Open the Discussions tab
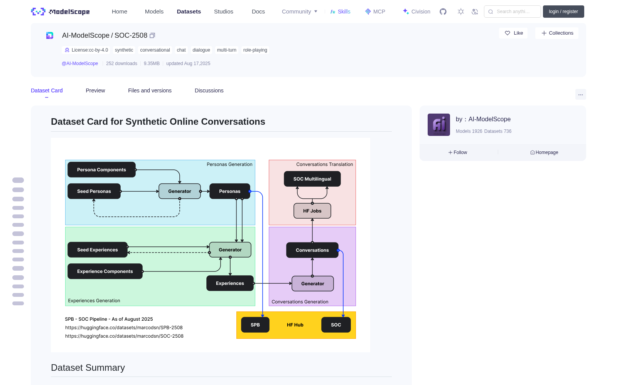Viewport: 617px width, 385px height. tap(209, 90)
